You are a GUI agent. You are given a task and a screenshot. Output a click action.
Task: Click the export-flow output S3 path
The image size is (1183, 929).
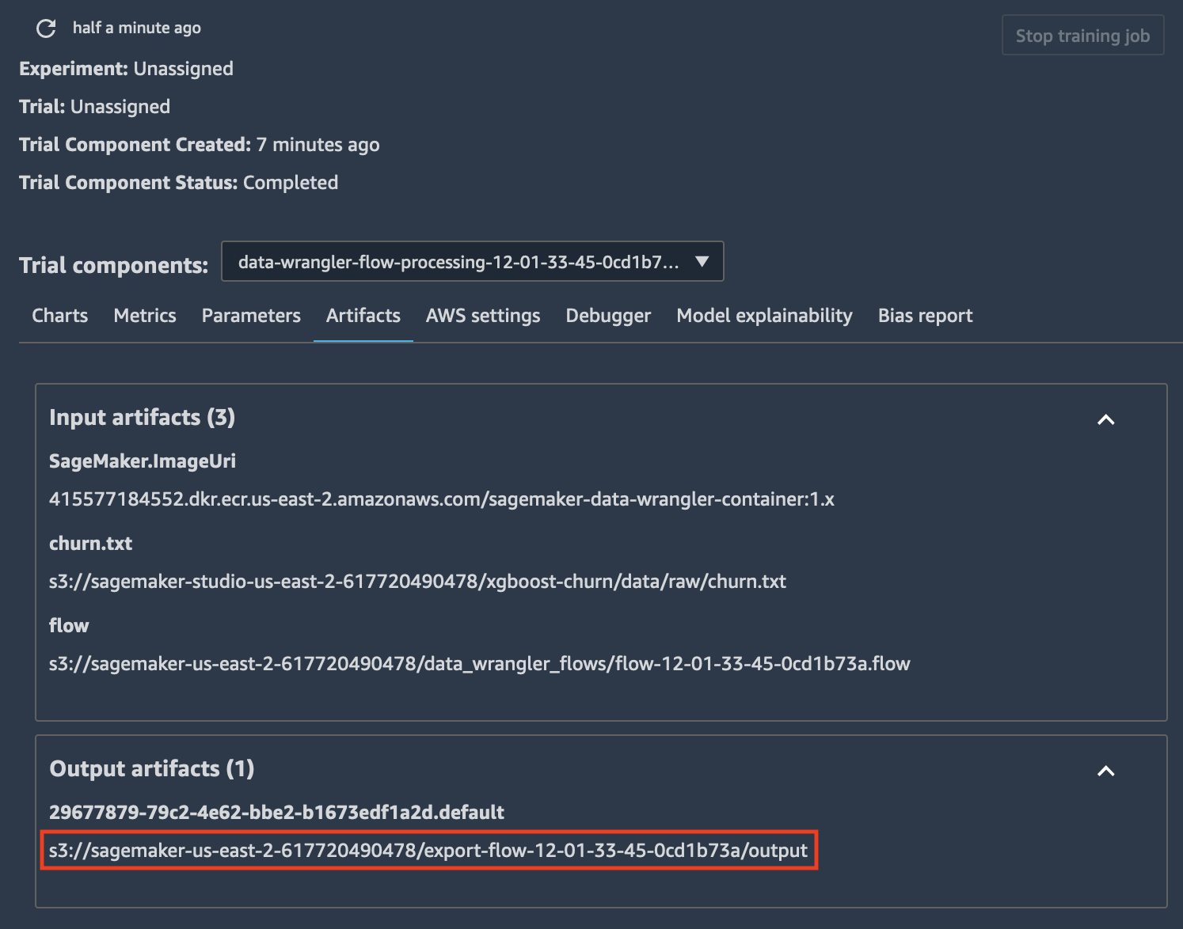[428, 851]
